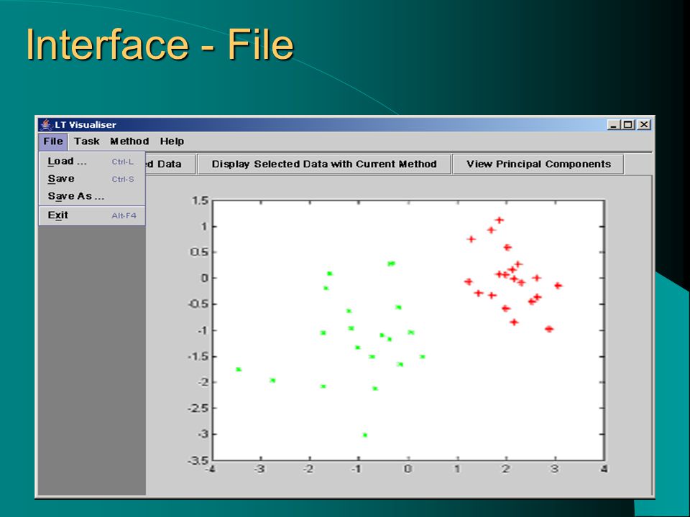Click the Java icon in title bar
The width and height of the screenshot is (690, 517).
click(46, 125)
